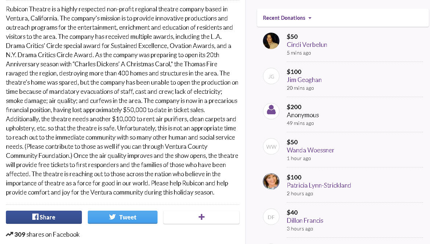Open Dillon Francis donor link
The image size is (430, 244).
coord(305,221)
